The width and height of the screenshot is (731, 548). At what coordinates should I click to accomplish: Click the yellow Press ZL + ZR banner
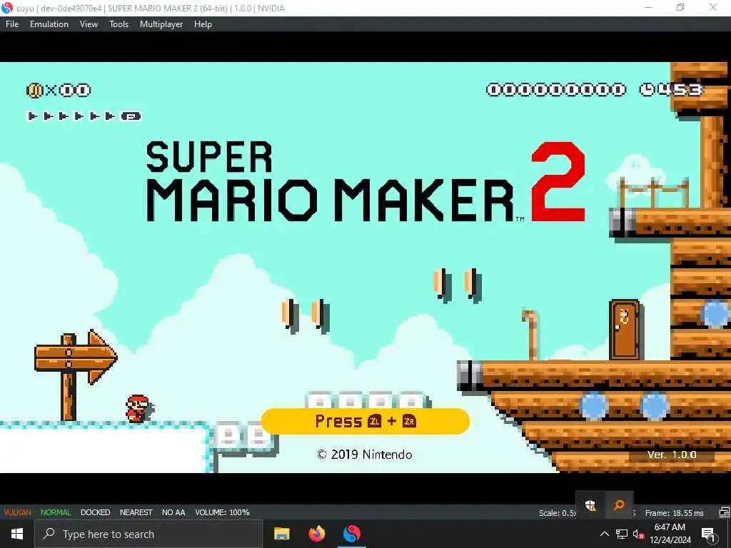coord(365,421)
